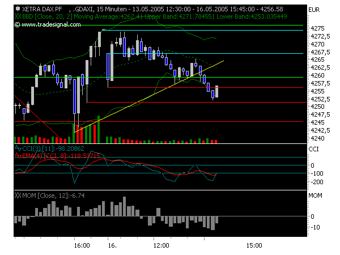340x255 pixels.
Task: Click the 4265 price axis label
Action: coord(317,59)
